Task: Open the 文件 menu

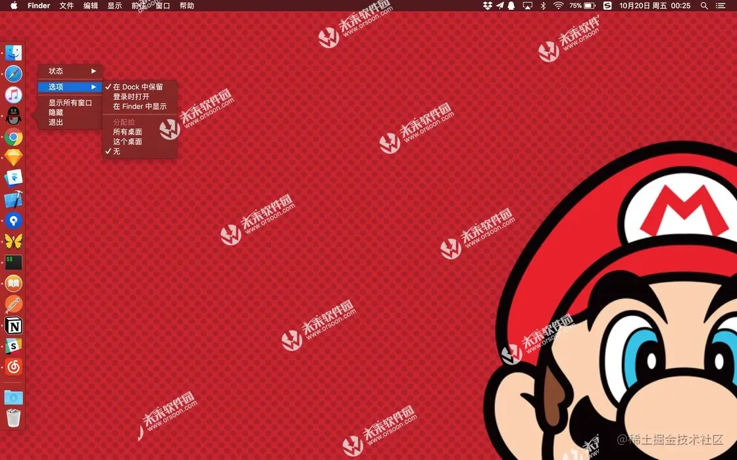Action: click(x=66, y=6)
